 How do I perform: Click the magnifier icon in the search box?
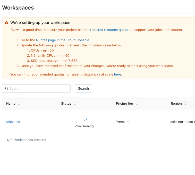(7, 88)
